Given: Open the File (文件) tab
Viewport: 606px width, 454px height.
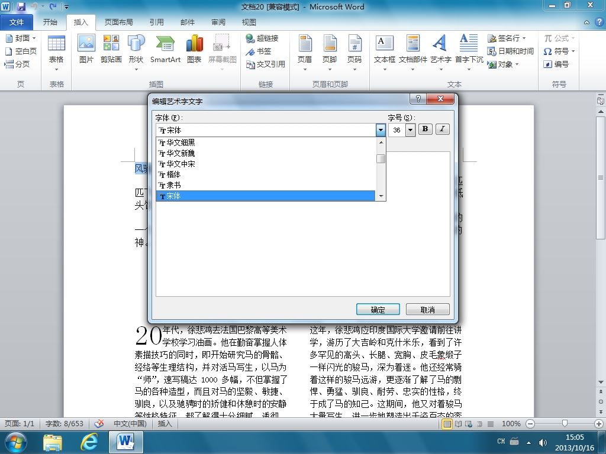Looking at the screenshot, I should [x=17, y=22].
